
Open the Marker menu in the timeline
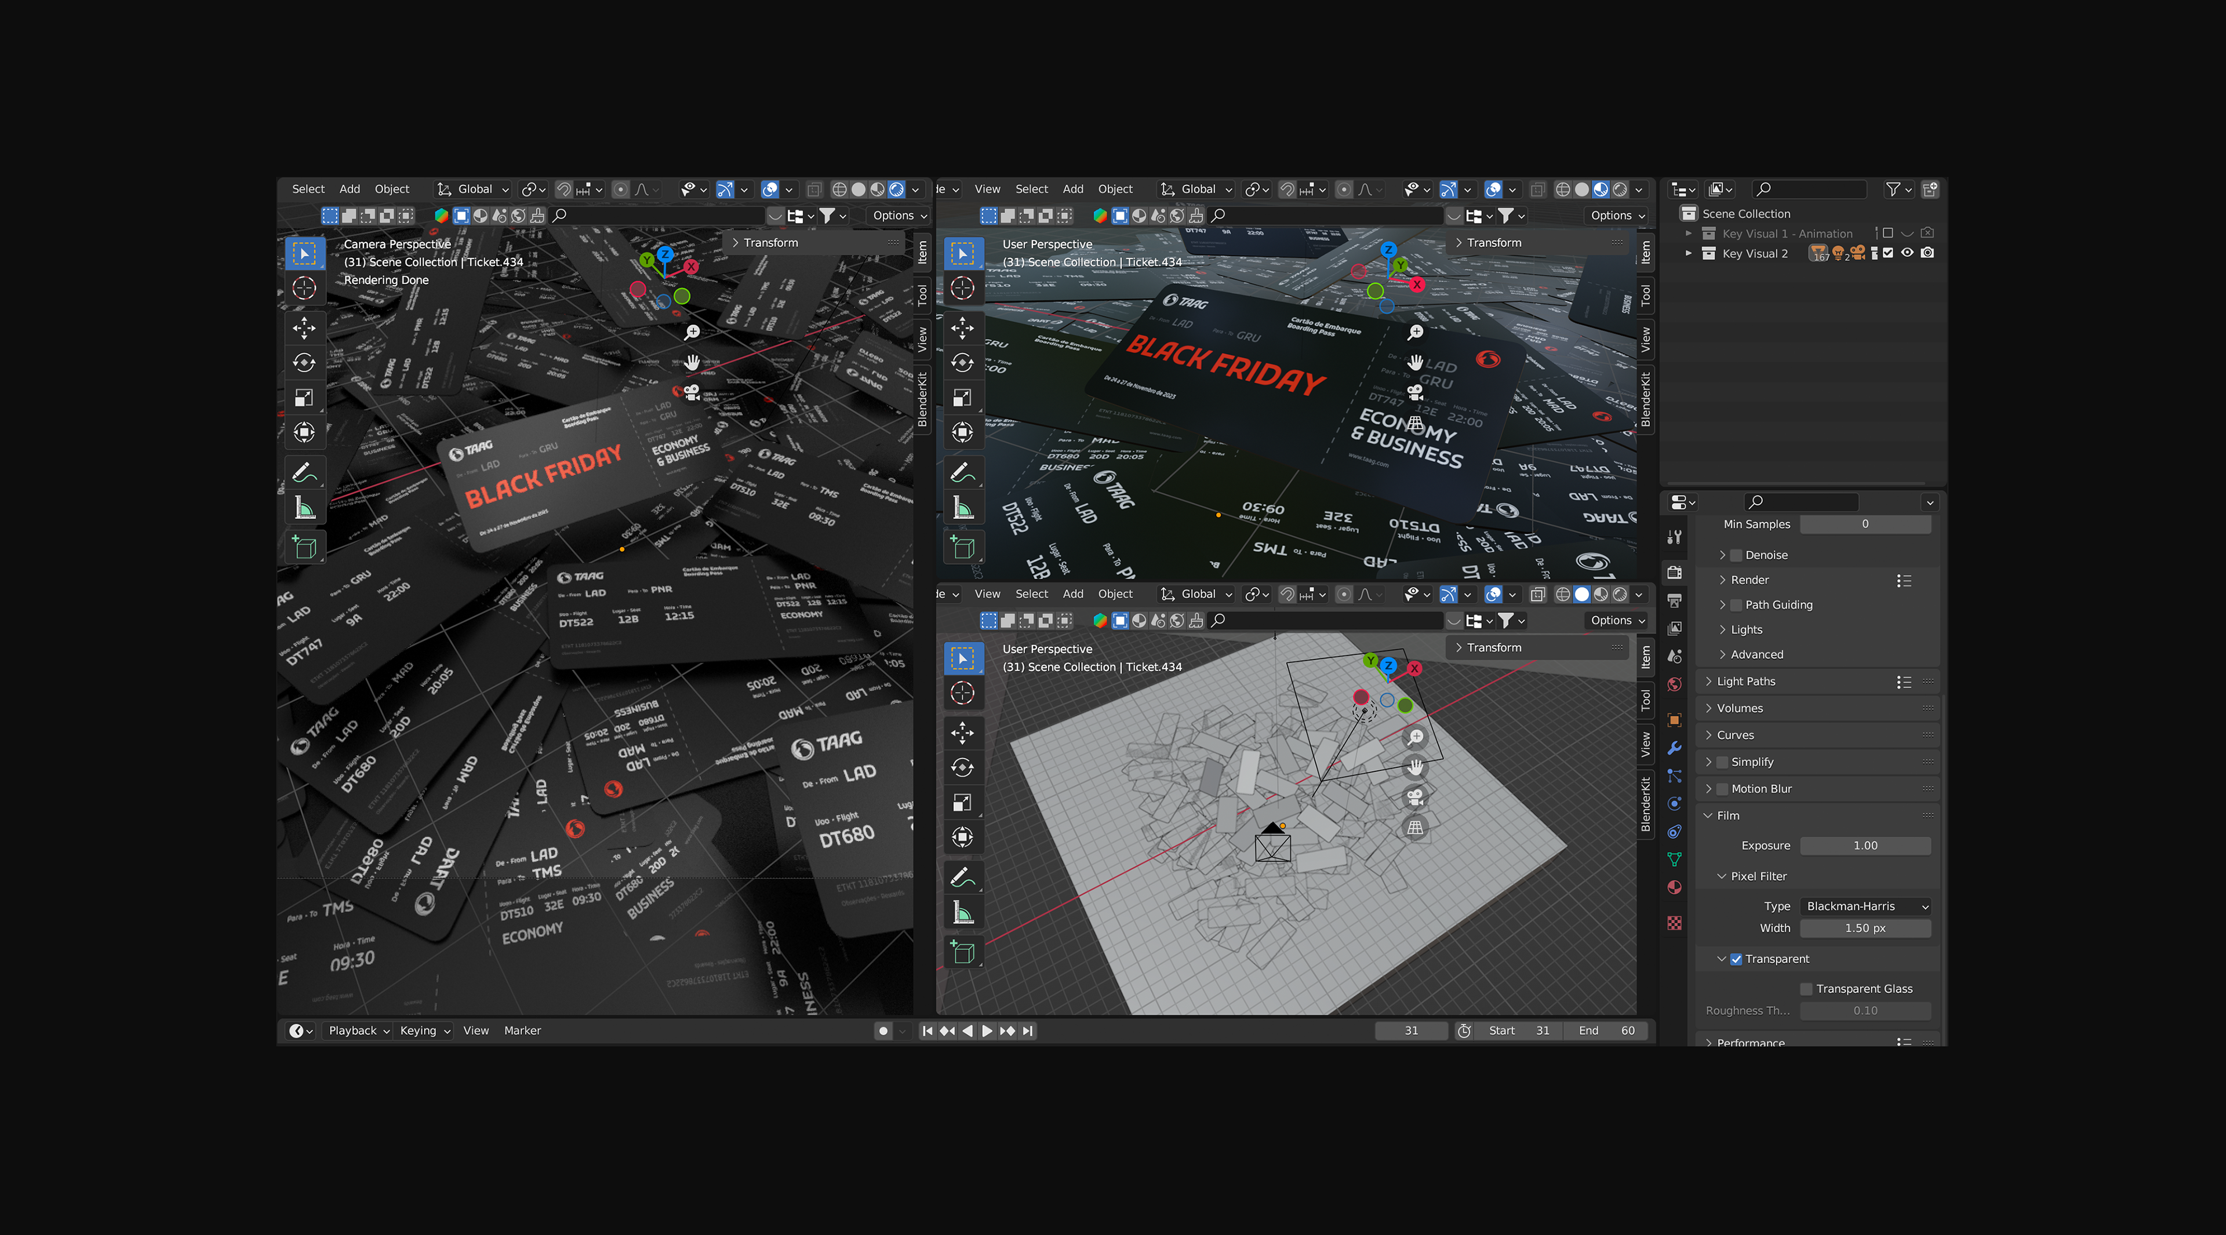tap(523, 1031)
